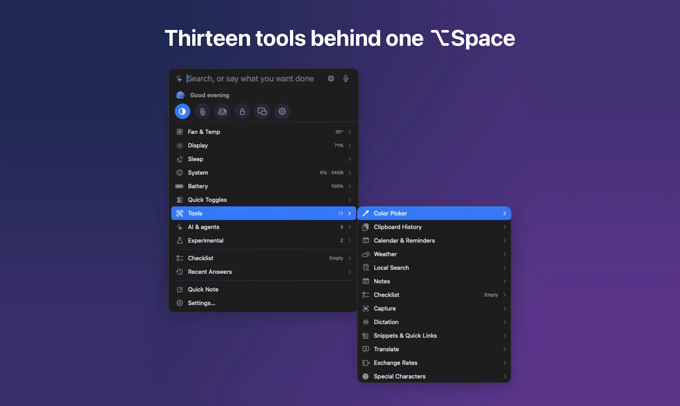680x406 pixels.
Task: Open Checklist in main menu
Action: point(263,258)
